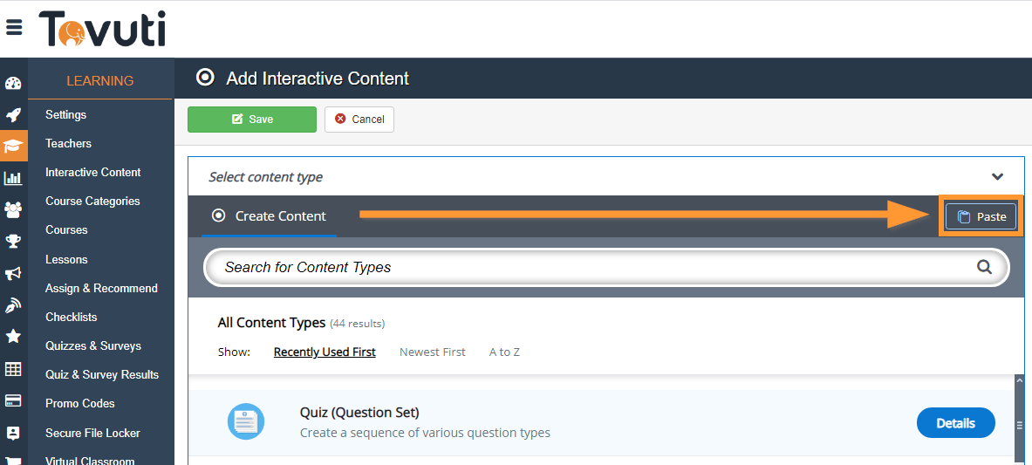The height and width of the screenshot is (465, 1032).
Task: Sort content types by Recently Used First
Action: [x=325, y=352]
